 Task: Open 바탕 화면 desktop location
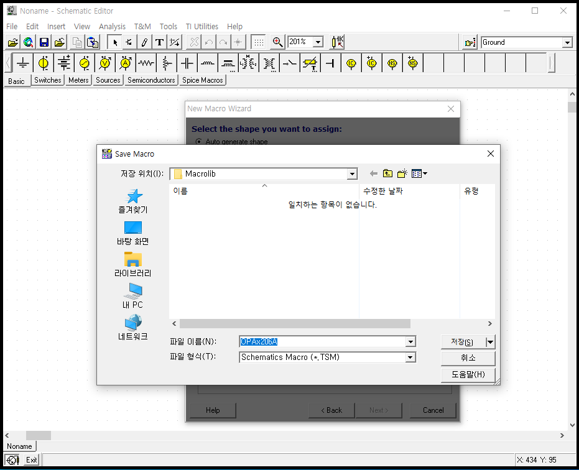(x=133, y=233)
